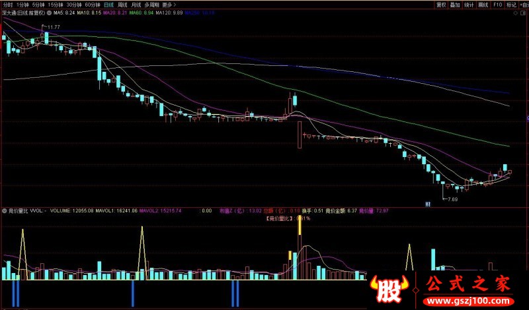529x310 pixels.
Task: Select the 5分钟 period tab
Action: pyautogui.click(x=38, y=5)
